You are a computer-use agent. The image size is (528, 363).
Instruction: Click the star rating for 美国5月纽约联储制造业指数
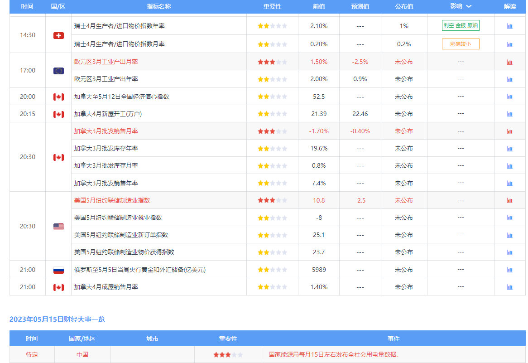273,201
